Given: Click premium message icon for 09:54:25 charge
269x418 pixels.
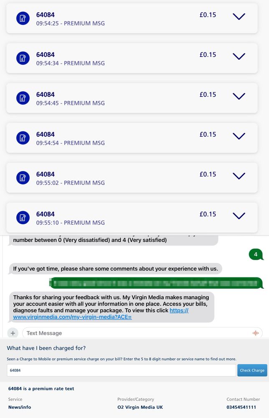Looking at the screenshot, I should click(23, 18).
